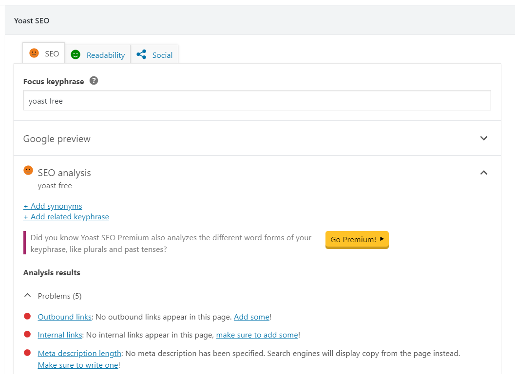Open the SEO tab

44,53
